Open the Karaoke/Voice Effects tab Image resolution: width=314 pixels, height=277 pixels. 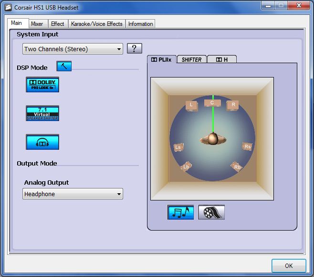tap(97, 24)
